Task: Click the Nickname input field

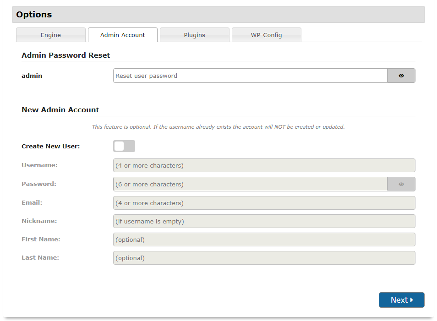Action: pyautogui.click(x=264, y=221)
